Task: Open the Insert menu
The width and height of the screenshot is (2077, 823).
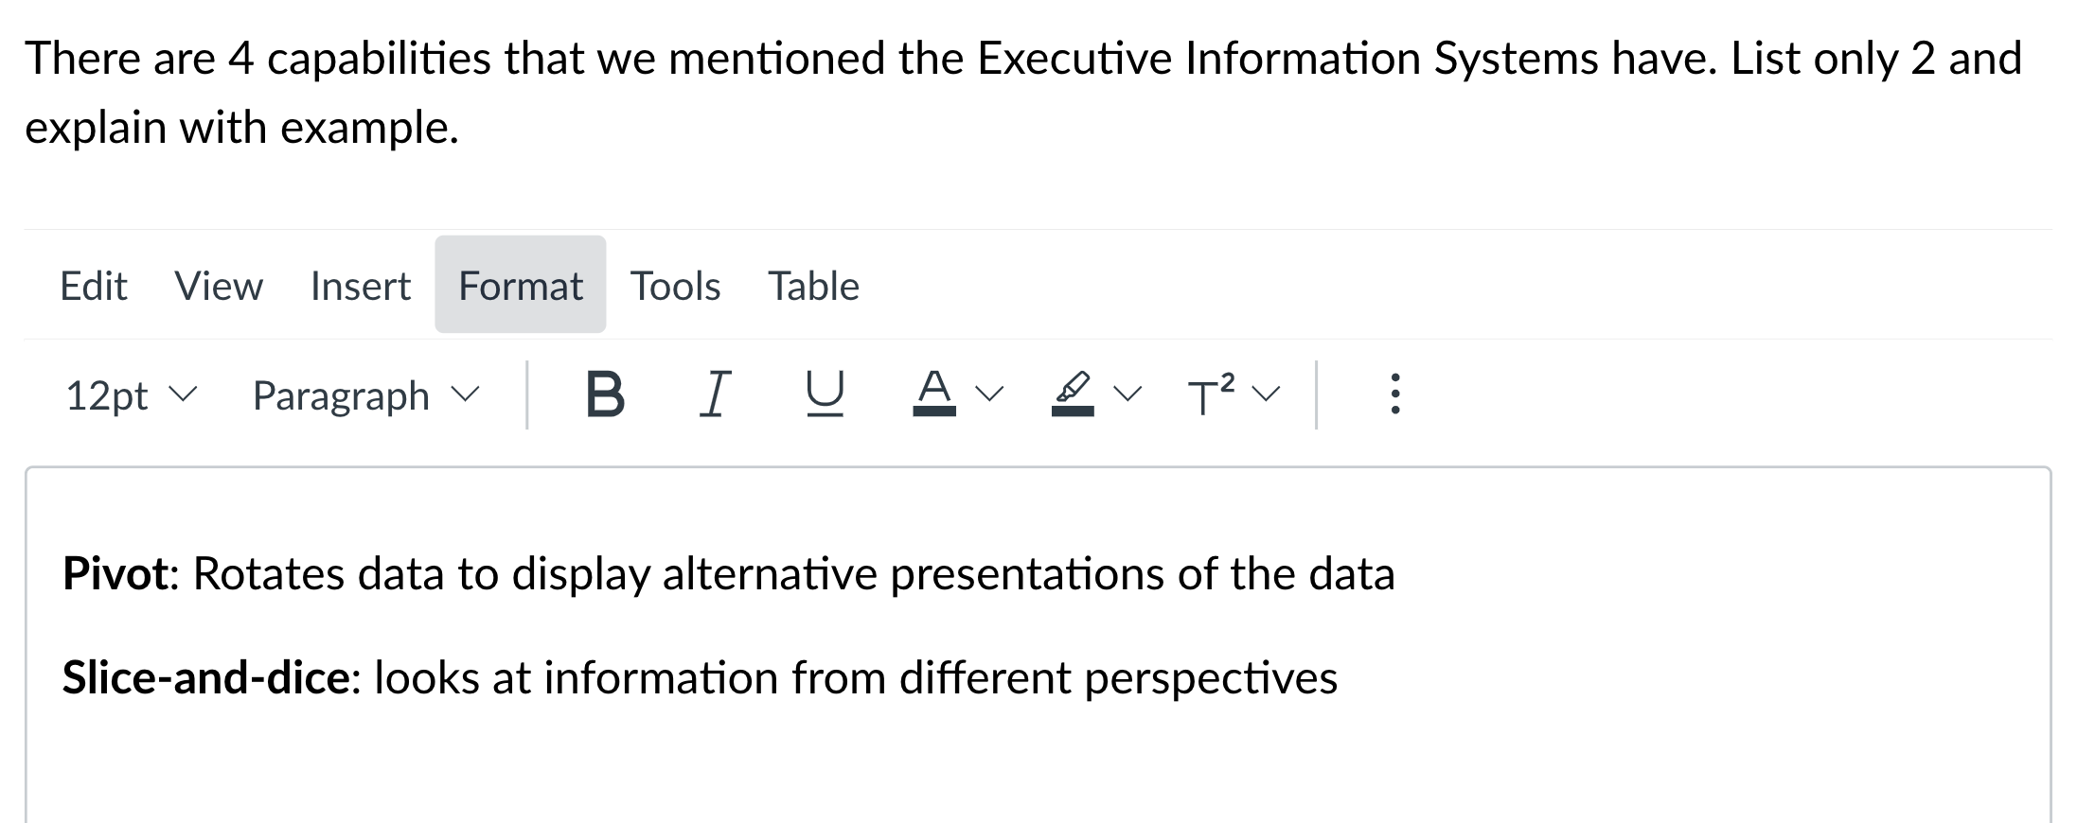Action: (360, 286)
